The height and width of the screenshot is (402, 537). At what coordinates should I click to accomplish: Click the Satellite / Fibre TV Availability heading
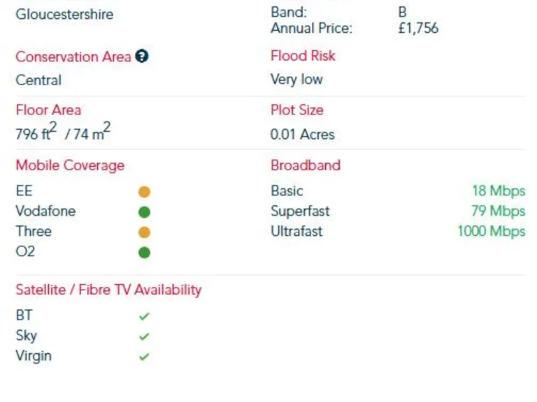pyautogui.click(x=108, y=290)
